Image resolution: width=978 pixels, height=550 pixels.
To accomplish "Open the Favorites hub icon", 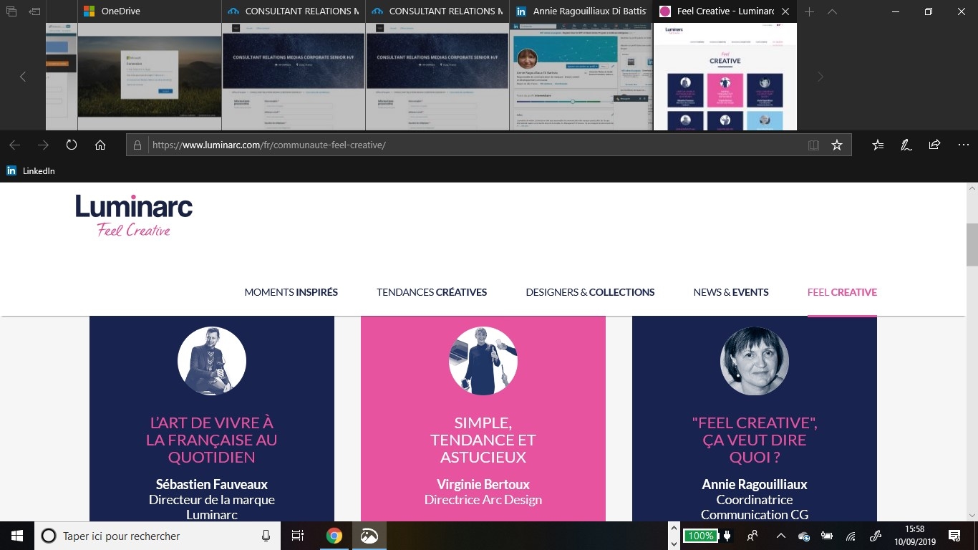I will coord(878,145).
